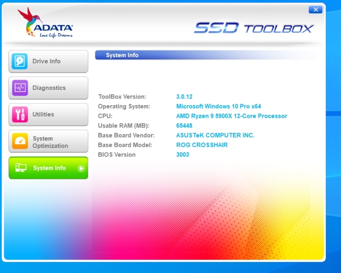Open the System Optimization label
The image size is (341, 273).
pyautogui.click(x=50, y=142)
